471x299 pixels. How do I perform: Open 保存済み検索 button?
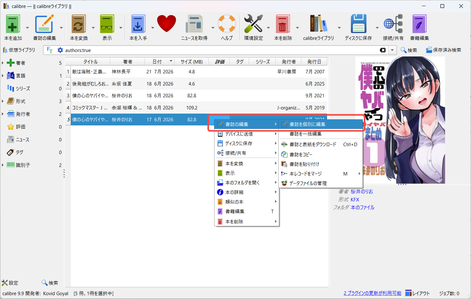pos(444,50)
